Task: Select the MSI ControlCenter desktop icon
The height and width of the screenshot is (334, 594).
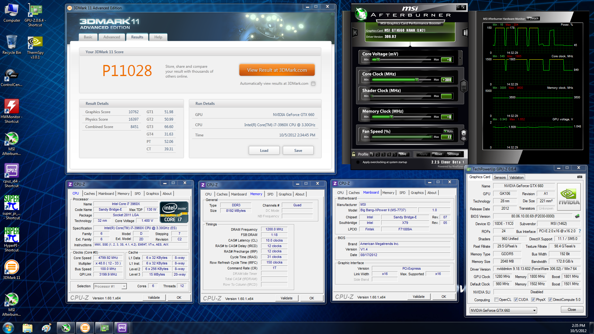Action: pyautogui.click(x=11, y=78)
